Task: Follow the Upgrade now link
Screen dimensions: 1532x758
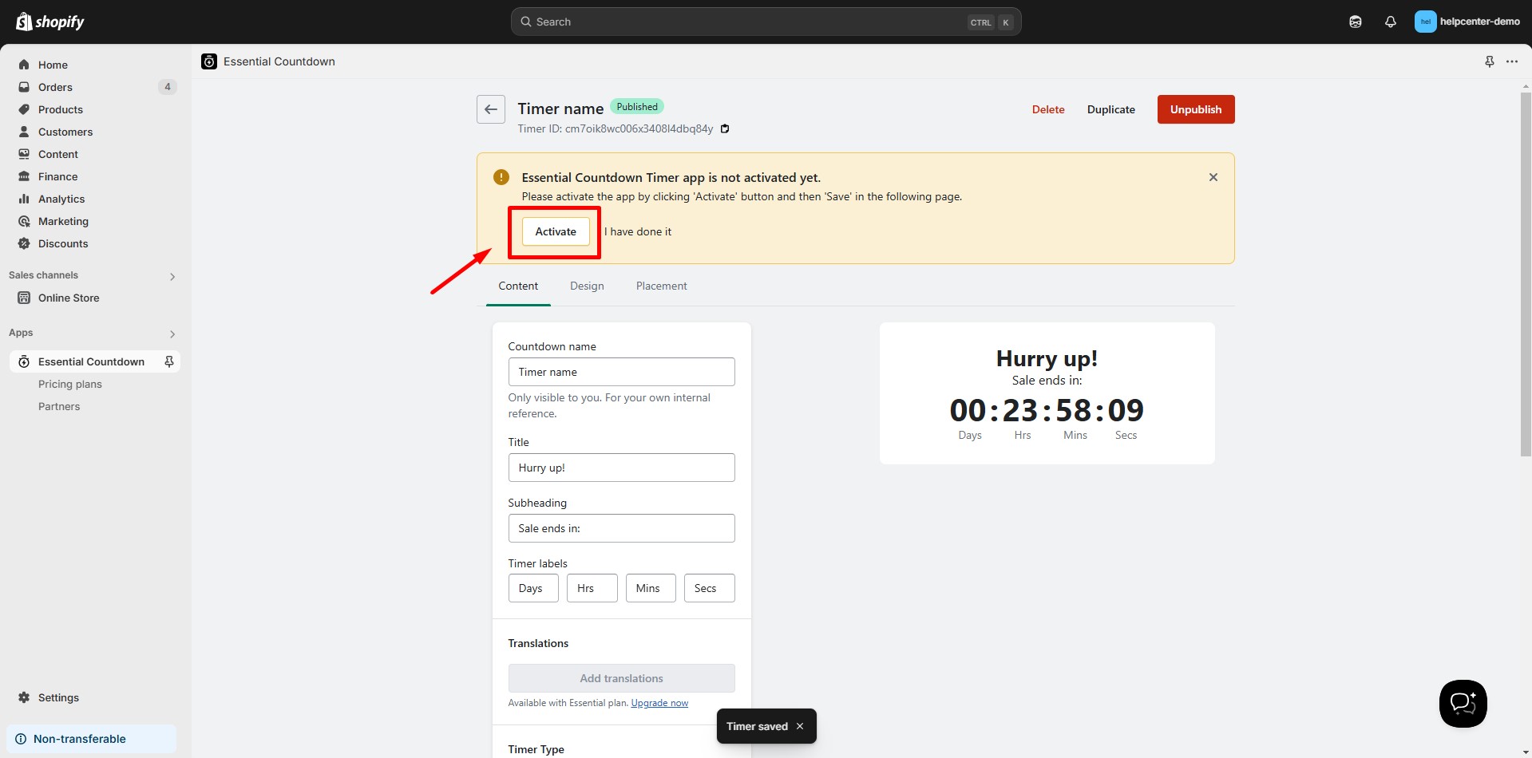Action: click(x=659, y=703)
